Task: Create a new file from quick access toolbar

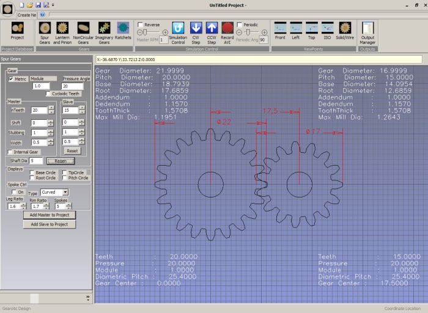Action: (x=22, y=5)
